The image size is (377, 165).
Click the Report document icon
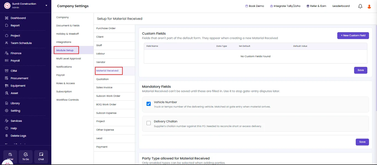(x=7, y=26)
